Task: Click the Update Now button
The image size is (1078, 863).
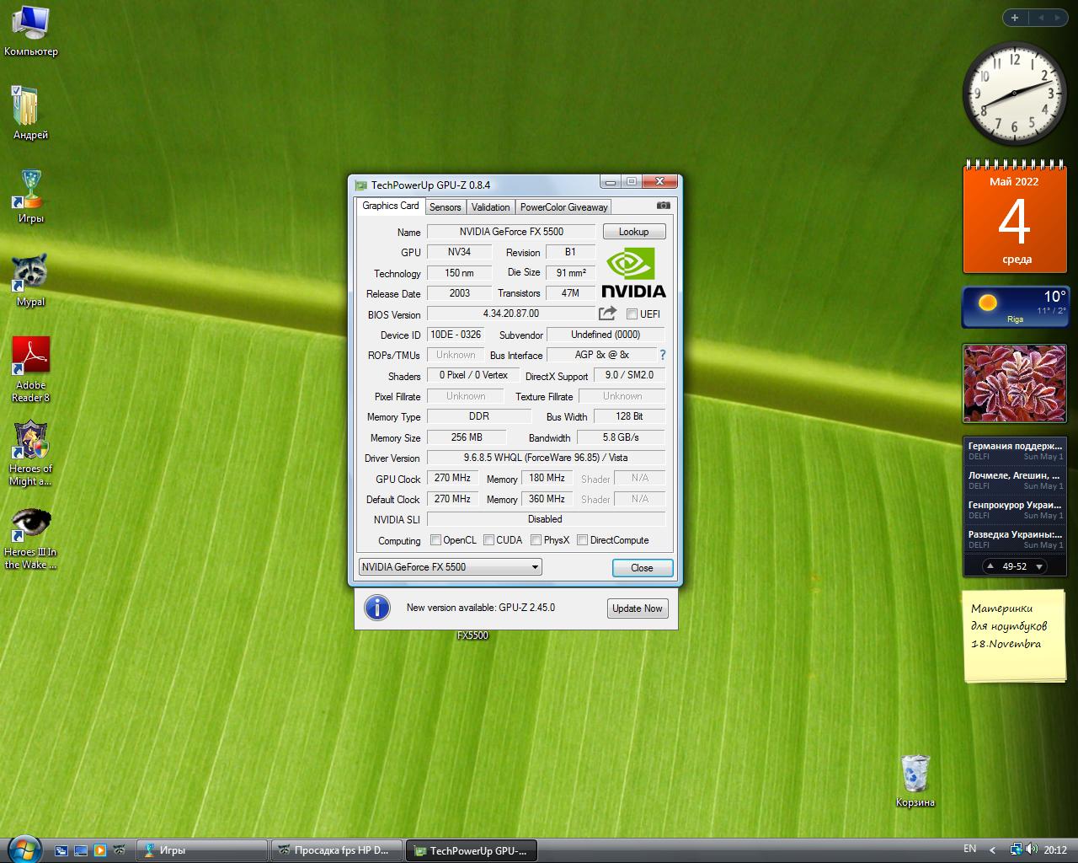Action: [x=637, y=608]
